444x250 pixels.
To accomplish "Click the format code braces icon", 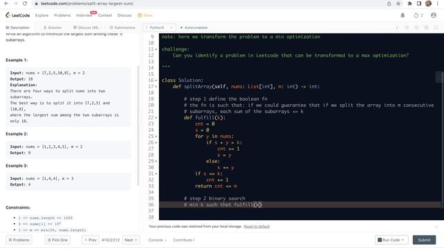I will [x=407, y=28].
